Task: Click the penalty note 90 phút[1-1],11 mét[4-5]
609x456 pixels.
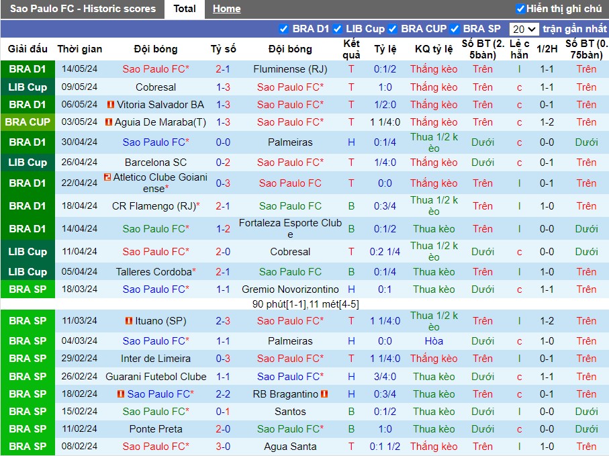Action: pyautogui.click(x=306, y=304)
